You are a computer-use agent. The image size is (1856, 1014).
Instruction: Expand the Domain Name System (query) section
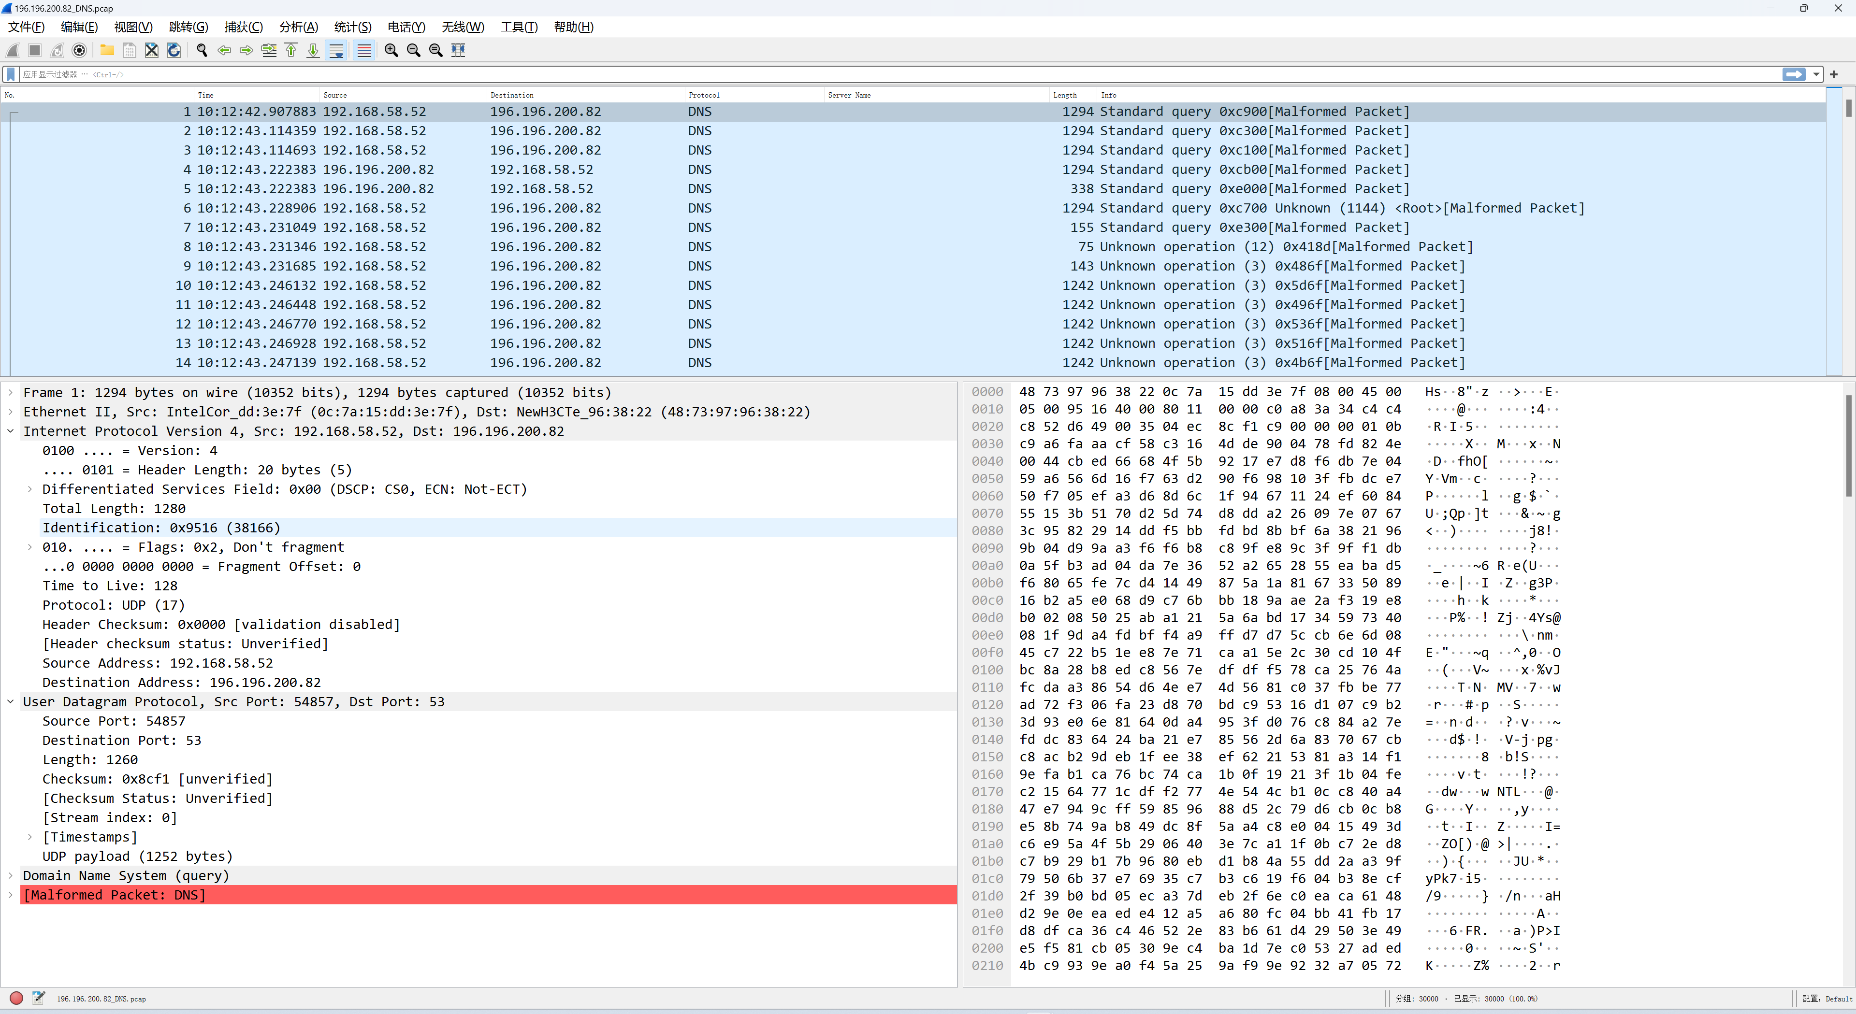10,876
